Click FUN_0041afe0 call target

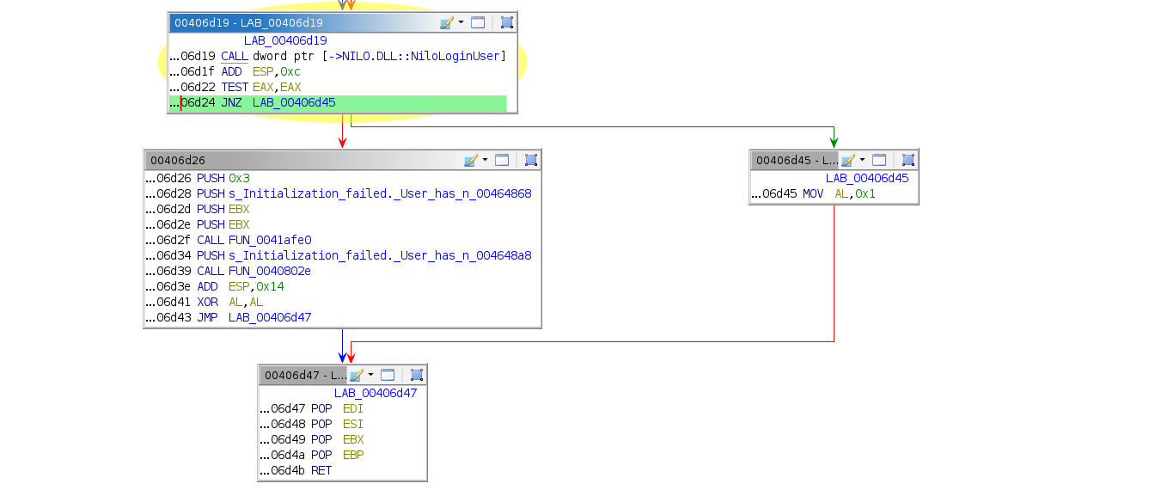point(270,241)
